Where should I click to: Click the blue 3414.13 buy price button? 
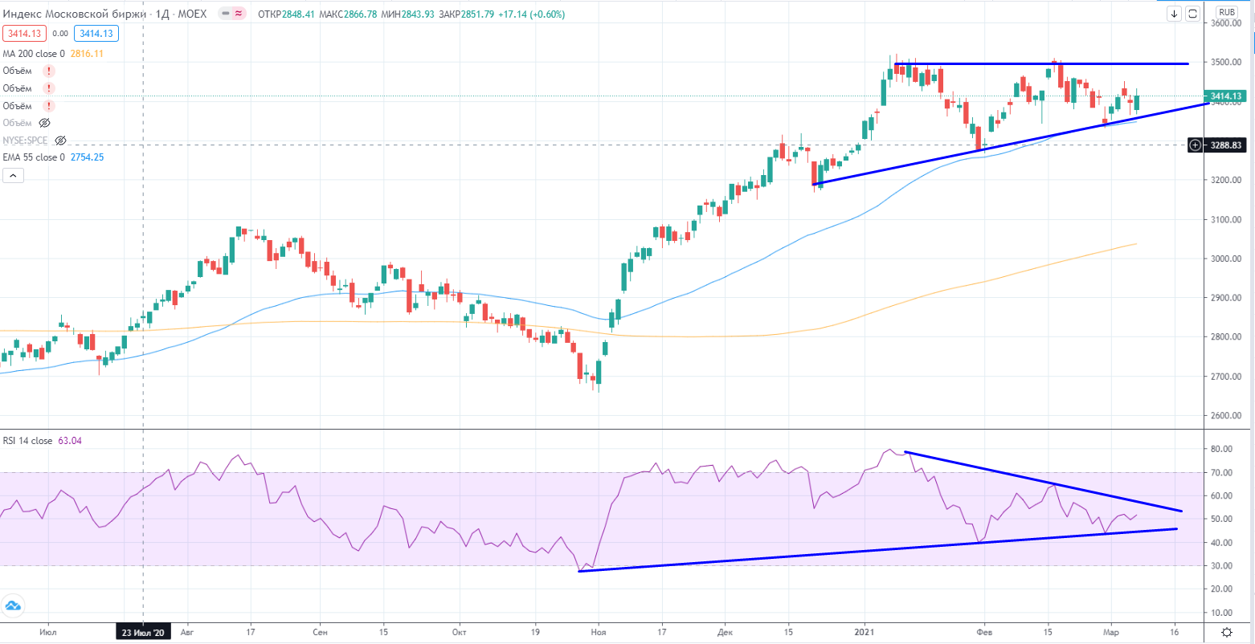(96, 34)
